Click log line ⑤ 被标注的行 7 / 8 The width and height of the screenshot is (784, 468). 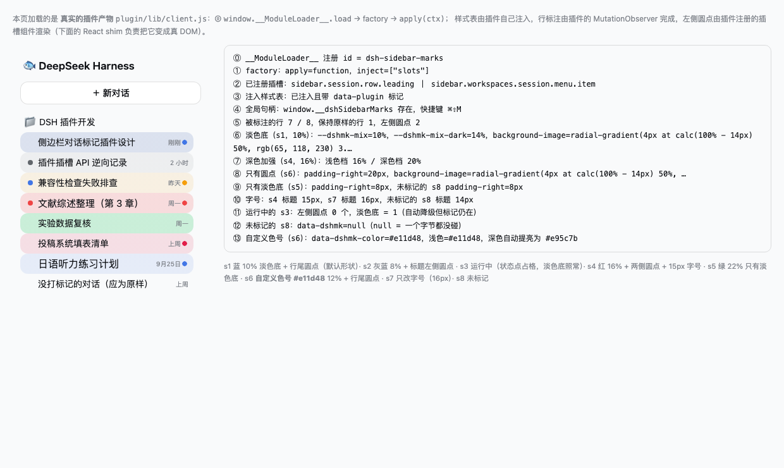[327, 123]
